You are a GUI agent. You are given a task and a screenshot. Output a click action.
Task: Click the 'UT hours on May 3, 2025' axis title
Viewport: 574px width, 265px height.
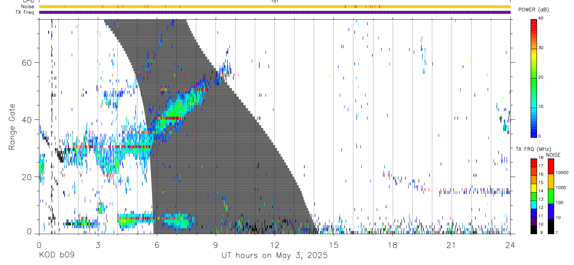[274, 256]
